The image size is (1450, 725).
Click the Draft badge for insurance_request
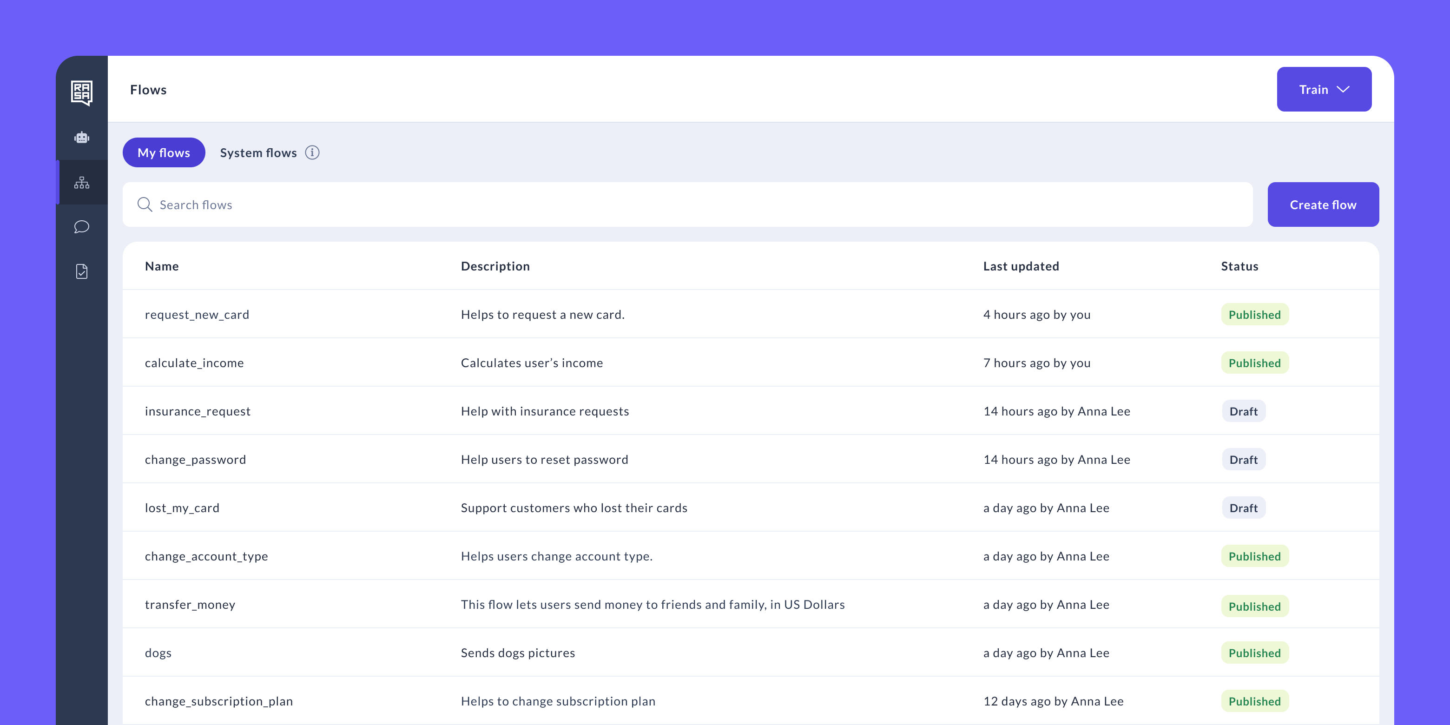coord(1243,411)
